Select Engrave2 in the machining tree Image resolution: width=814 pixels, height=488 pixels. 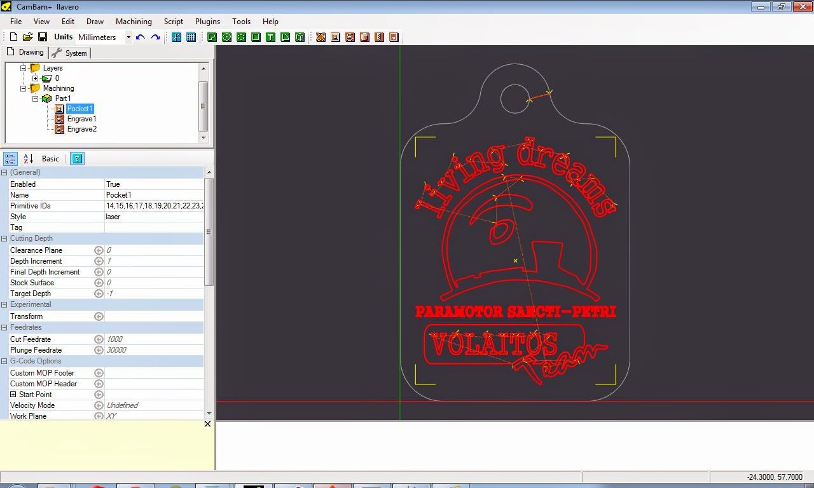point(81,129)
